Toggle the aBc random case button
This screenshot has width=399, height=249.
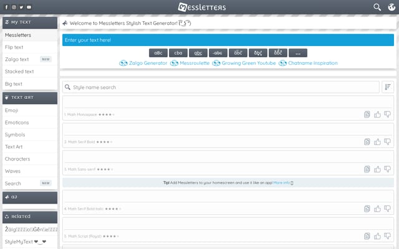pyautogui.click(x=158, y=53)
